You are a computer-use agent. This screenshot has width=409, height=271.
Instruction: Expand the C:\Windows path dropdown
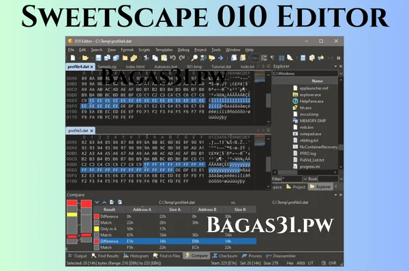click(x=341, y=74)
